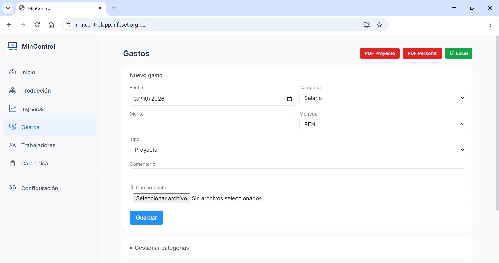The height and width of the screenshot is (263, 499).
Task: Open Configuración page
Action: coord(50,188)
